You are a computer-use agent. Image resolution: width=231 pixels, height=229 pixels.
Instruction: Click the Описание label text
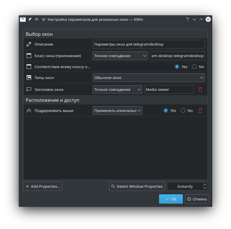[x=44, y=44]
